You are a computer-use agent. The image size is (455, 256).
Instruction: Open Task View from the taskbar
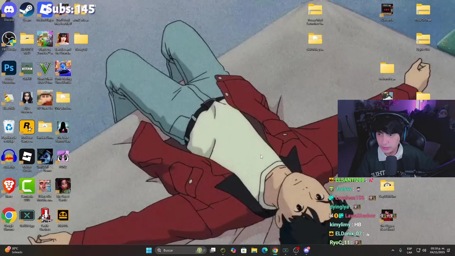(x=213, y=250)
